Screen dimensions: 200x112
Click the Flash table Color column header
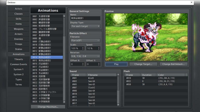(x=171, y=75)
